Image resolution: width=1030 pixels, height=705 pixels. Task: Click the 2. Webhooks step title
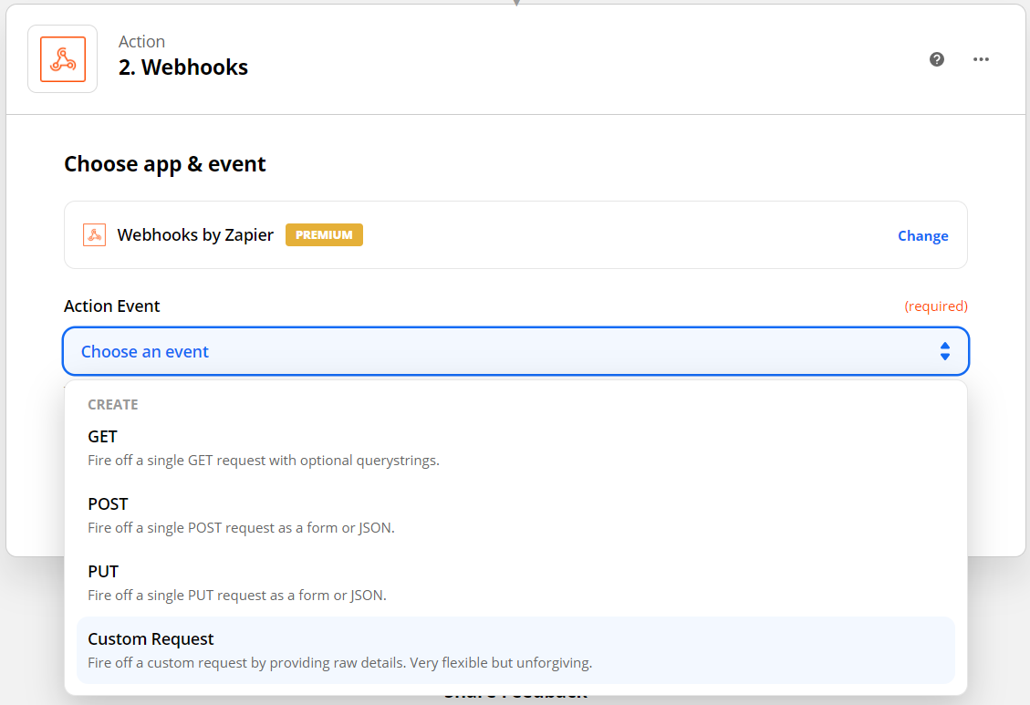[182, 67]
